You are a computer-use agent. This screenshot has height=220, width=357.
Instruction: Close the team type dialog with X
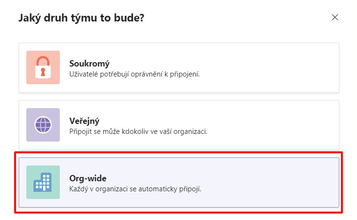[x=335, y=17]
